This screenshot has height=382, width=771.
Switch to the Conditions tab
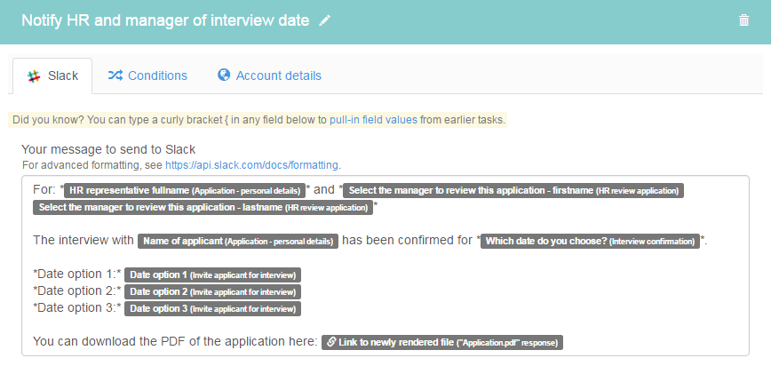coord(147,76)
